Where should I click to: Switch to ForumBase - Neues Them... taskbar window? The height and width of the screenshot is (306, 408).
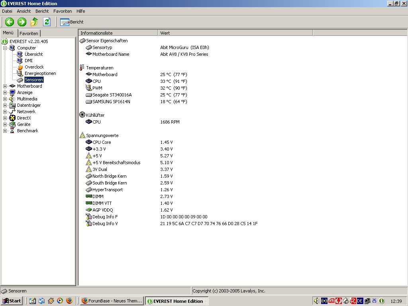pyautogui.click(x=112, y=301)
